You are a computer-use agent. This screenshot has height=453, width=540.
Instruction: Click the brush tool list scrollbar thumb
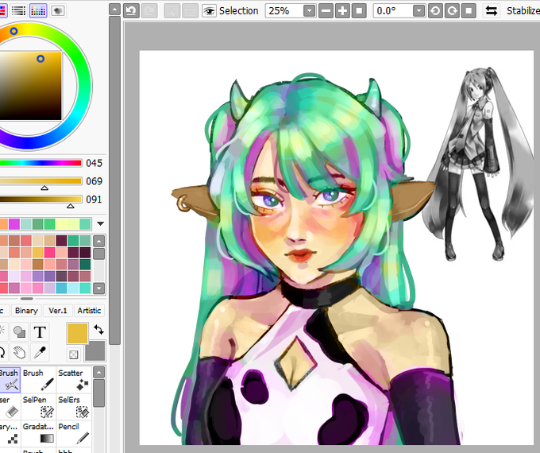[98, 393]
